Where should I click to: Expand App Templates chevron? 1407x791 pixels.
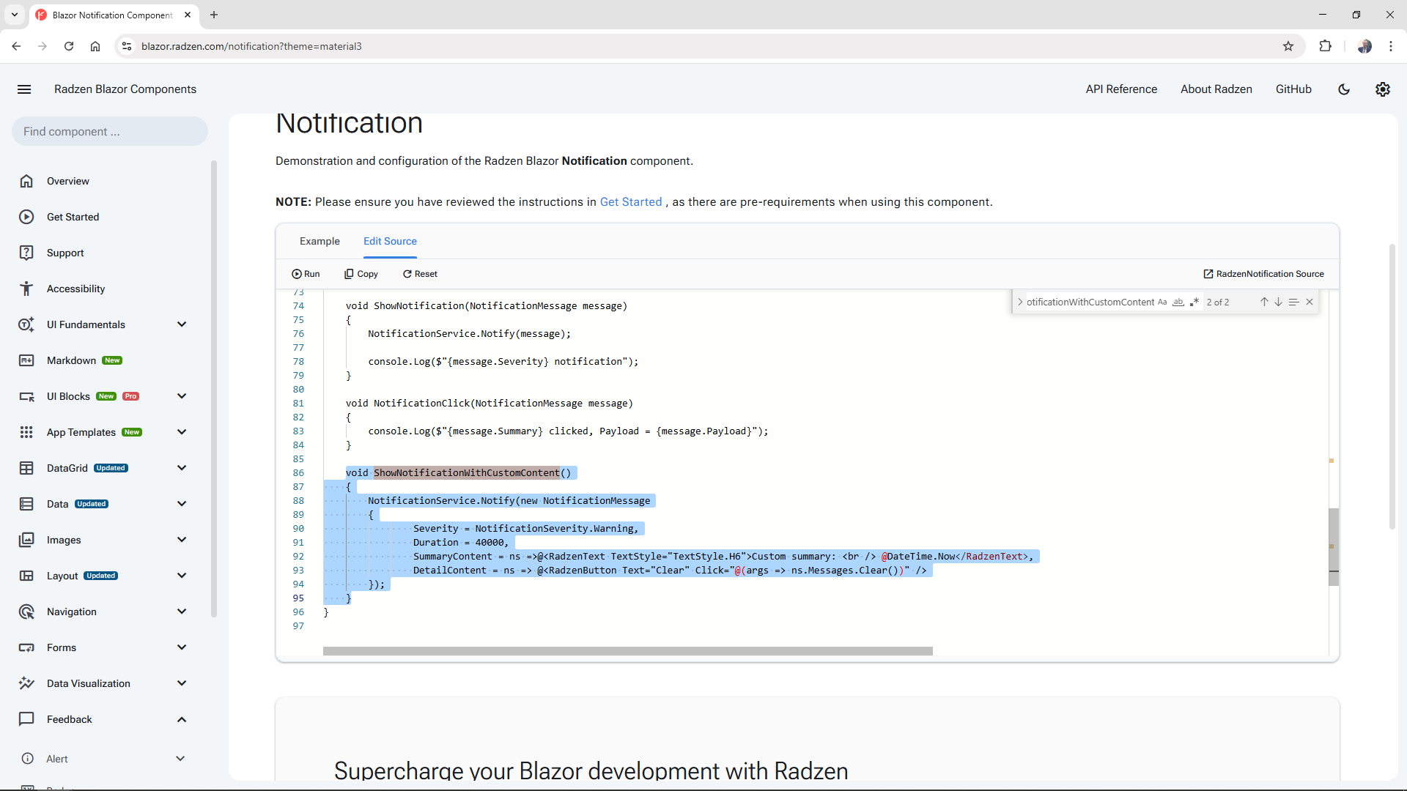tap(182, 432)
